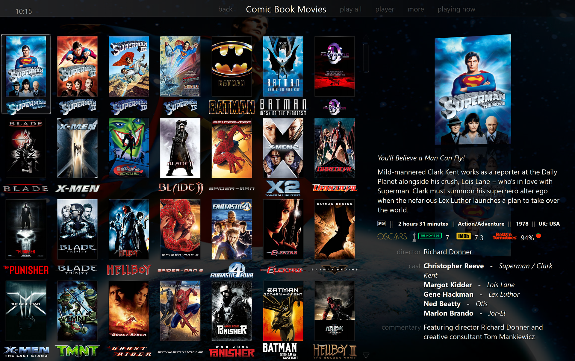The height and width of the screenshot is (361, 575).
Task: Select the play all option
Action: click(x=351, y=9)
